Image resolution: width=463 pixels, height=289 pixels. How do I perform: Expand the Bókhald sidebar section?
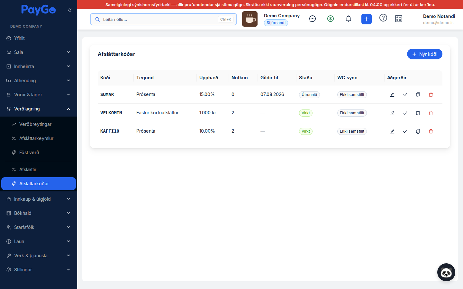39,213
